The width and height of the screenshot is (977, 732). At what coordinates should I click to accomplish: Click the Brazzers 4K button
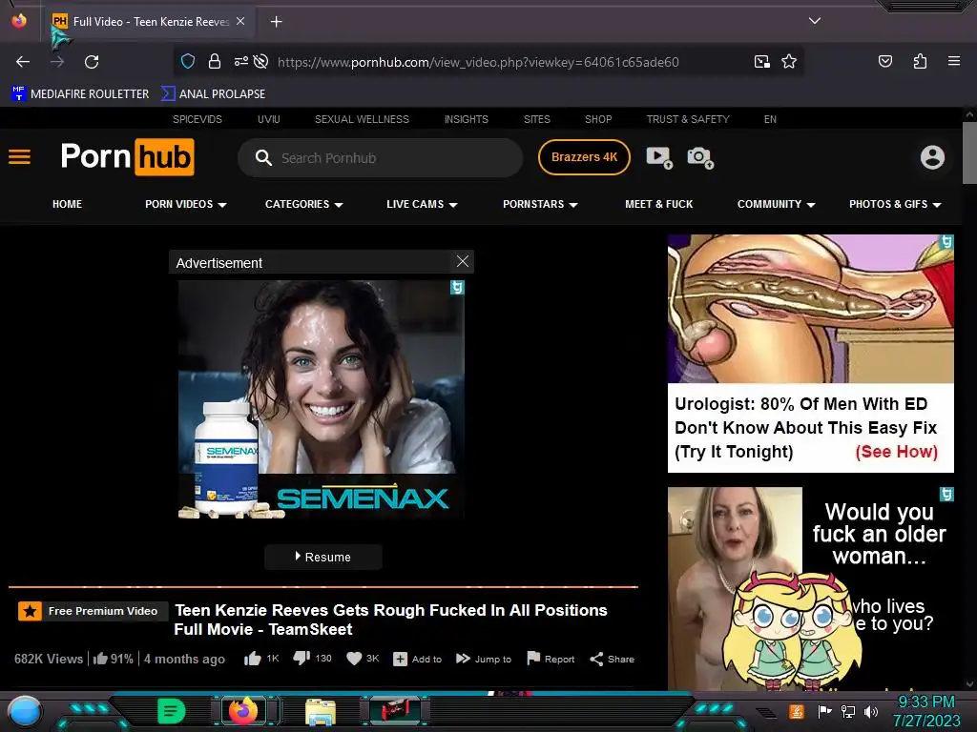pyautogui.click(x=584, y=157)
